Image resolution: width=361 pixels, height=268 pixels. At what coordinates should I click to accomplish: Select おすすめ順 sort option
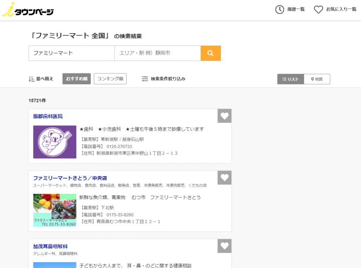coord(77,79)
